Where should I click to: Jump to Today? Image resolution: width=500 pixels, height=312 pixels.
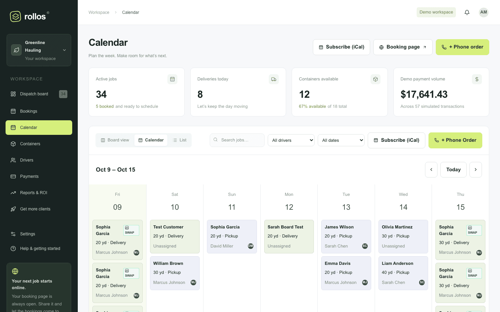click(453, 170)
